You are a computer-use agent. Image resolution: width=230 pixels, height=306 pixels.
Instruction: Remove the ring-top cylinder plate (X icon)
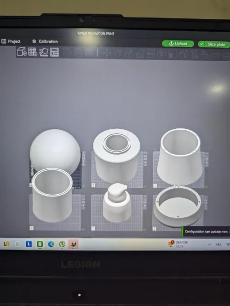[x=145, y=153]
